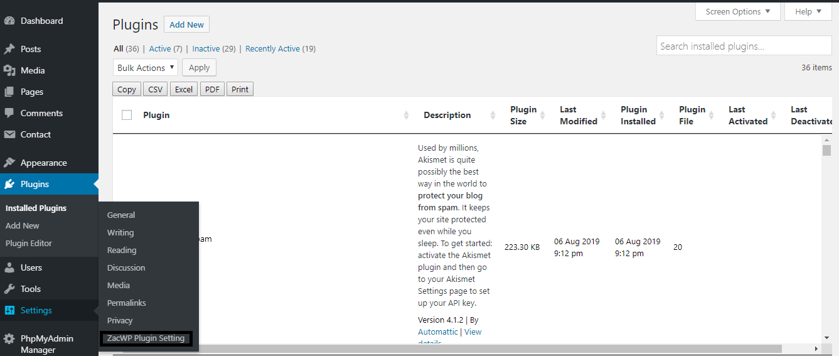Sort by Last Activated column arrows
The width and height of the screenshot is (839, 356).
[774, 115]
